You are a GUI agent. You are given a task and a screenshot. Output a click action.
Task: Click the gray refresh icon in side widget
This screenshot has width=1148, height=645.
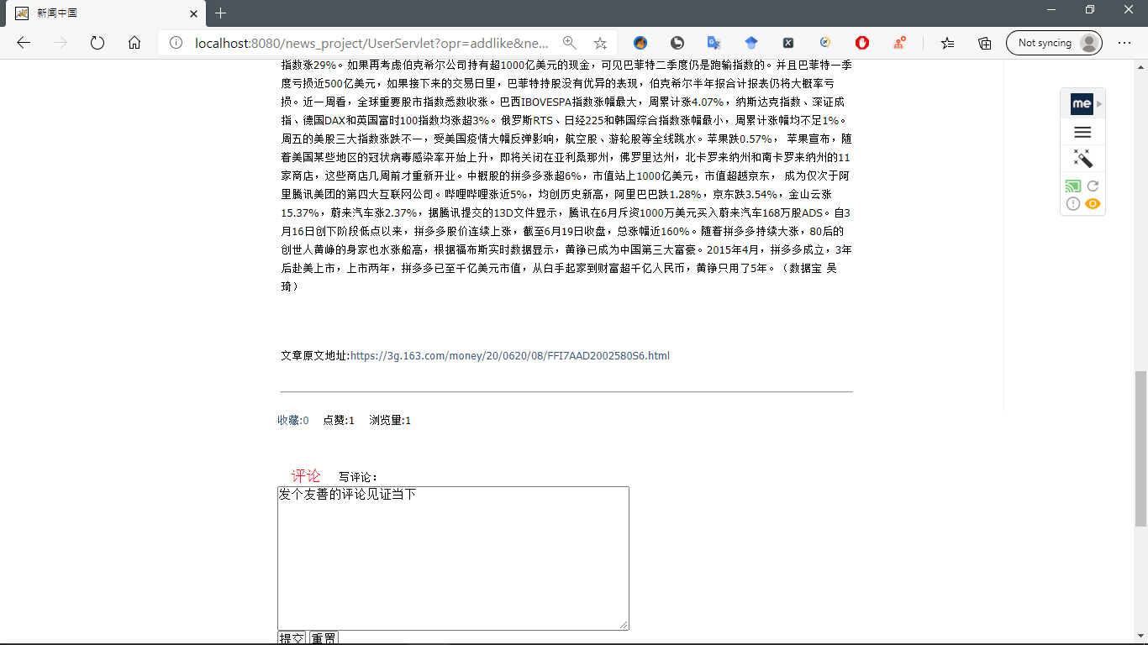coord(1093,186)
